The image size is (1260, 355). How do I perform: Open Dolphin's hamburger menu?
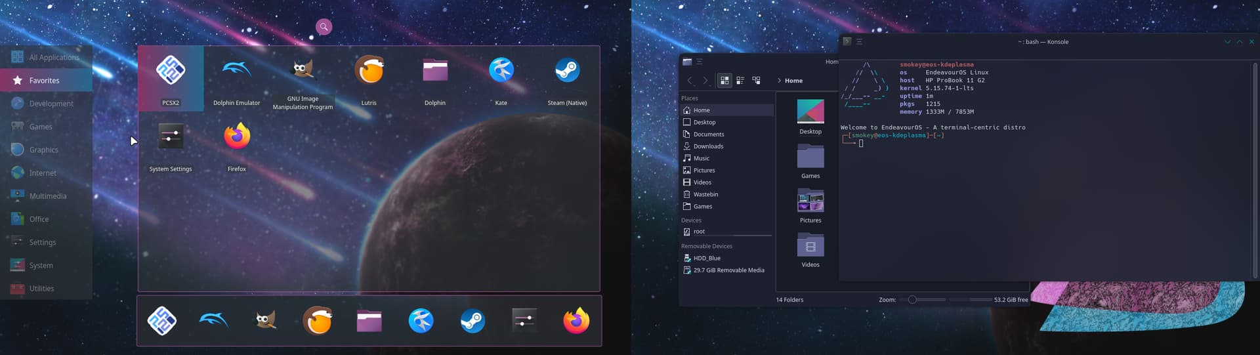700,62
